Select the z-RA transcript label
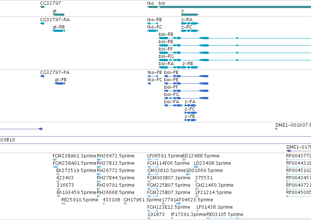Viewport: 311px width, 220px height. 187,20
